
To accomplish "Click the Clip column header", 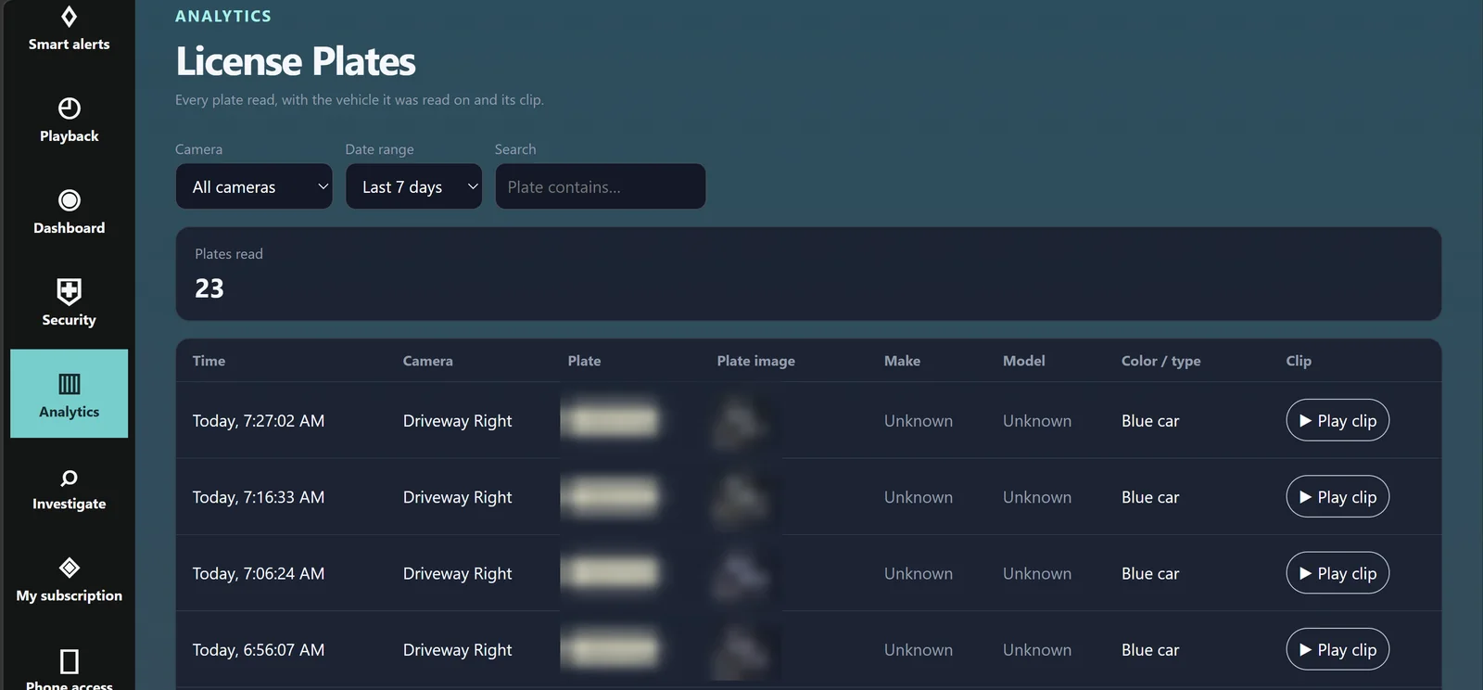I will point(1299,361).
